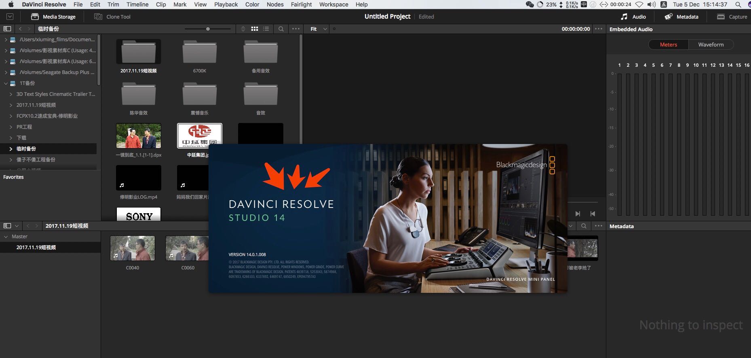
Task: Select the 2017.11.19短视频 bin under Master
Action: coord(50,248)
